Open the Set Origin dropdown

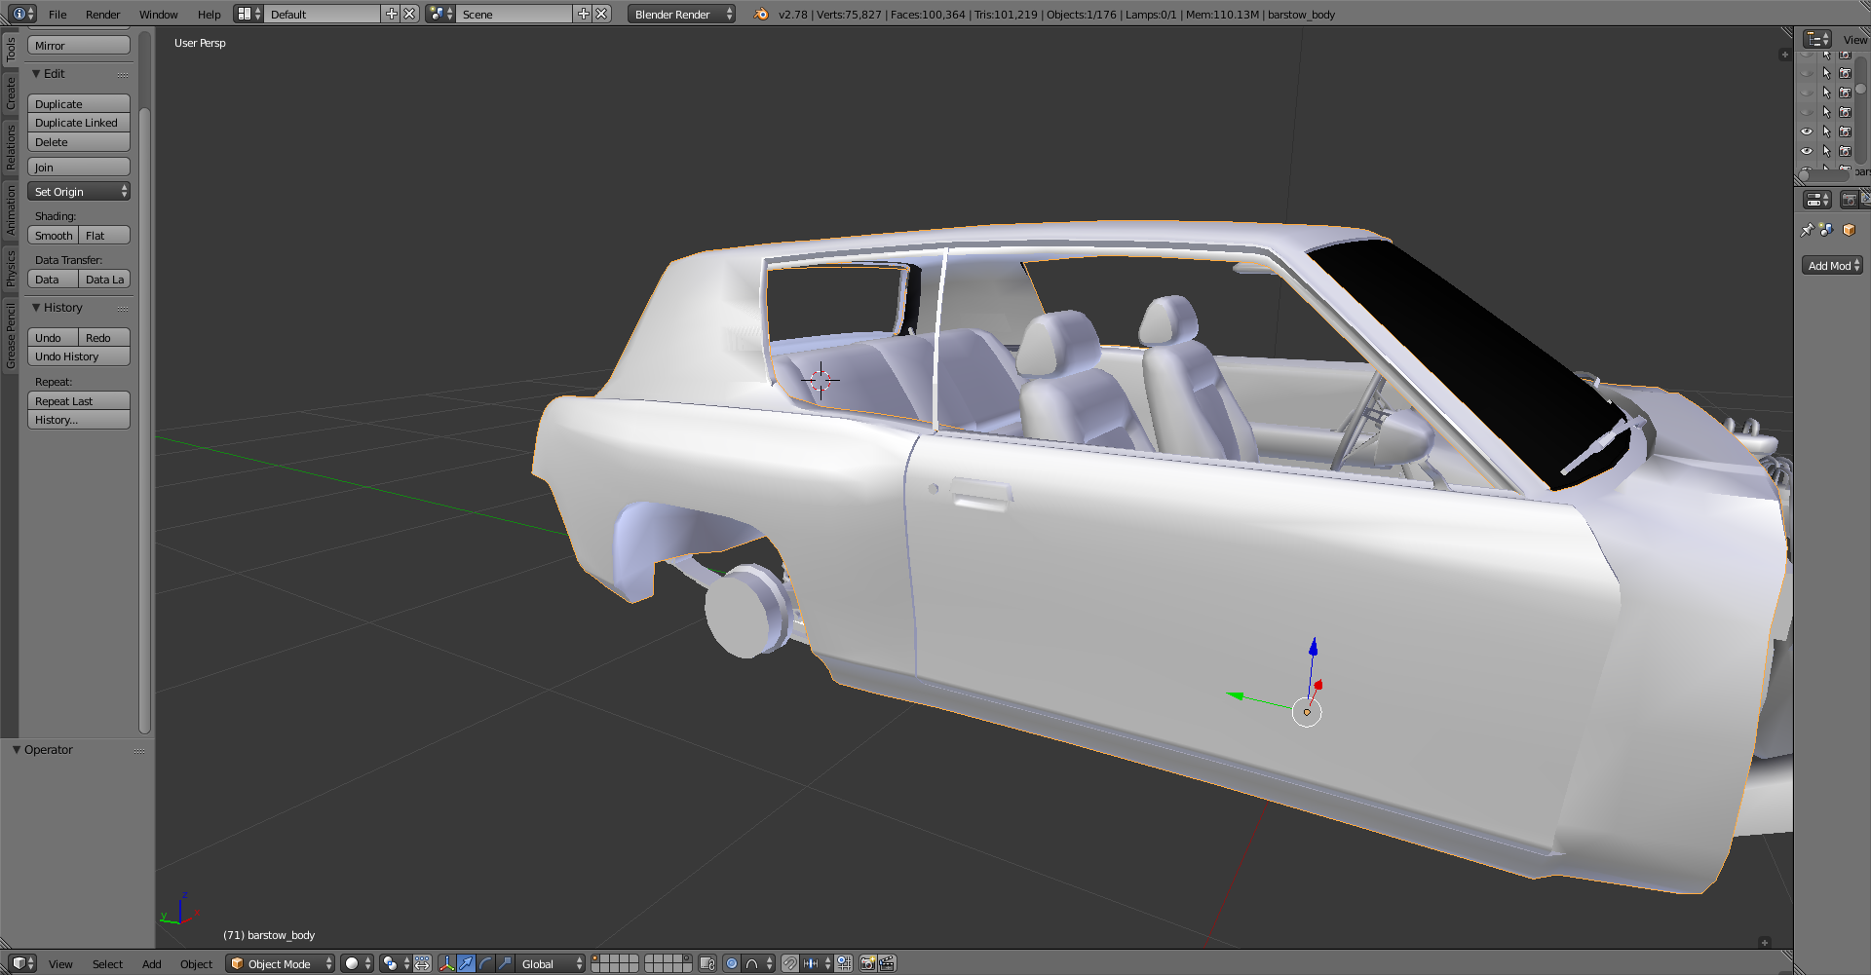pyautogui.click(x=79, y=192)
